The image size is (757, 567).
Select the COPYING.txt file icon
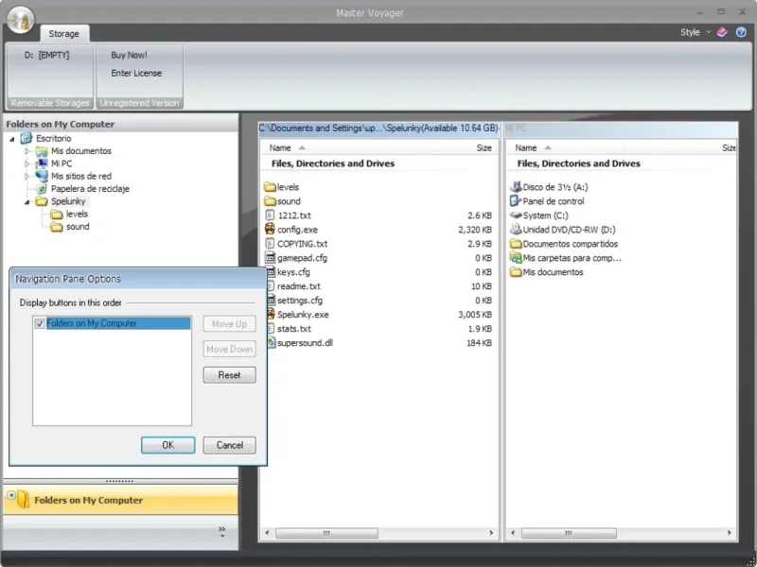click(x=270, y=244)
